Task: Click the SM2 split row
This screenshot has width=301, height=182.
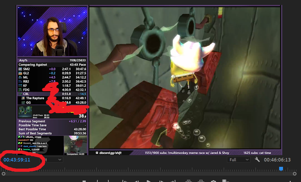Action: 52,69
